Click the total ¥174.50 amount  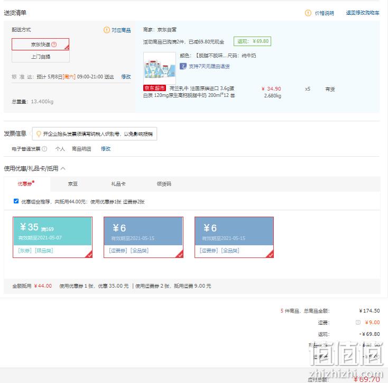[369, 310]
